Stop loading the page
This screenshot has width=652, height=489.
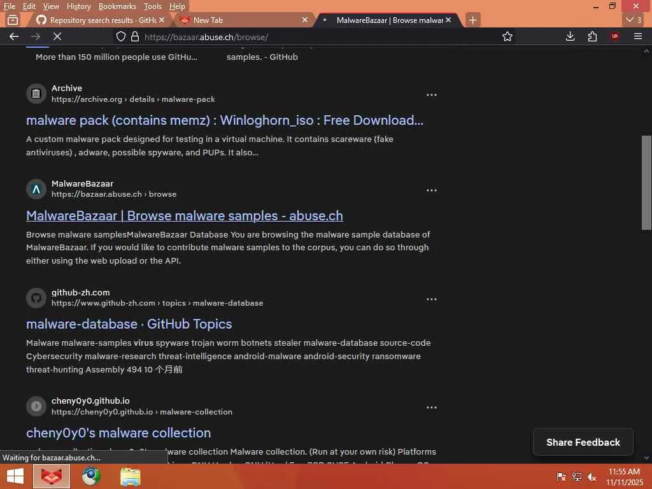(x=57, y=36)
